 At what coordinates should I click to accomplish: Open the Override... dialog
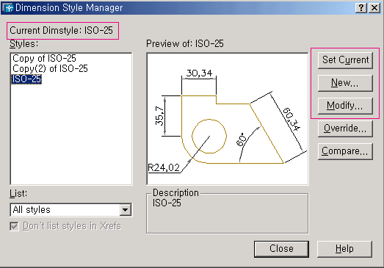pos(345,128)
